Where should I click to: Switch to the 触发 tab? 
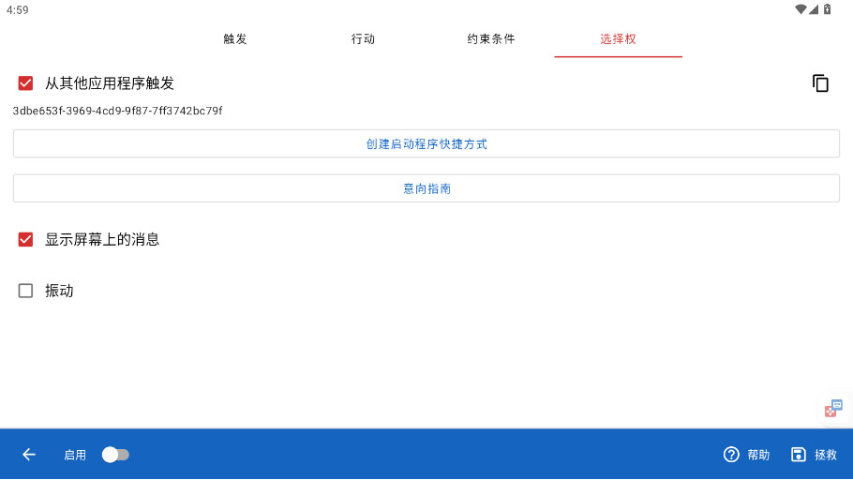coord(235,39)
